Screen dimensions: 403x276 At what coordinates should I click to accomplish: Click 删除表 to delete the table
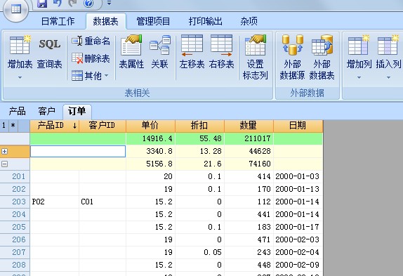91,58
